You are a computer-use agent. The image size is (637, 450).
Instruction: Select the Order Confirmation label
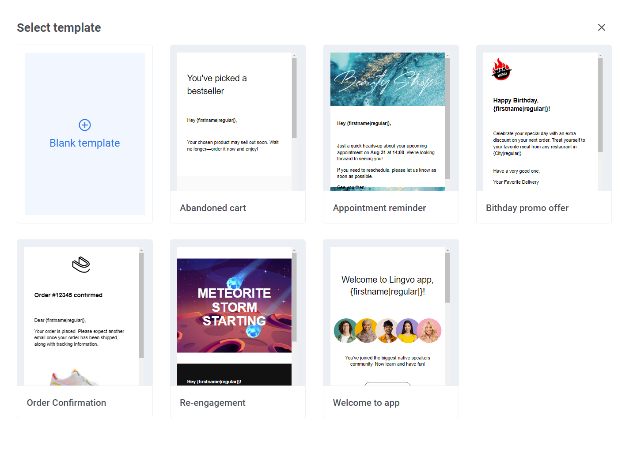tap(66, 403)
